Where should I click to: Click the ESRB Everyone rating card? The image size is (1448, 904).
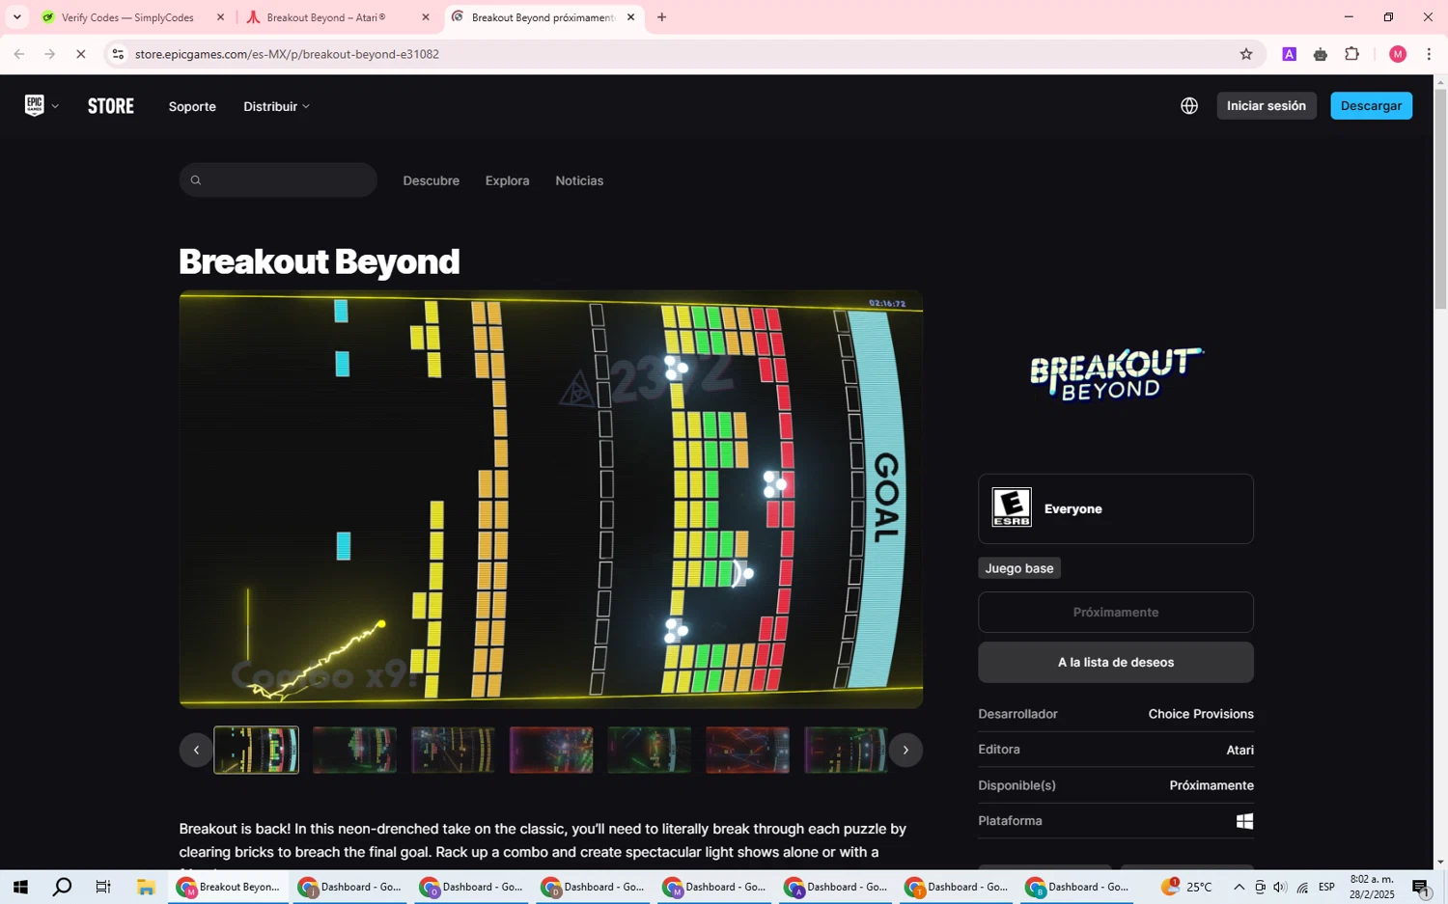click(x=1116, y=508)
